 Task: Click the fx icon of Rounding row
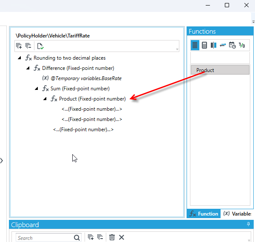(x=28, y=58)
